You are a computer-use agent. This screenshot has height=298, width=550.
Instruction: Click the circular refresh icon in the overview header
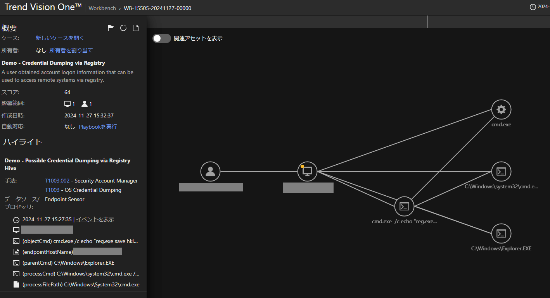pyautogui.click(x=123, y=28)
